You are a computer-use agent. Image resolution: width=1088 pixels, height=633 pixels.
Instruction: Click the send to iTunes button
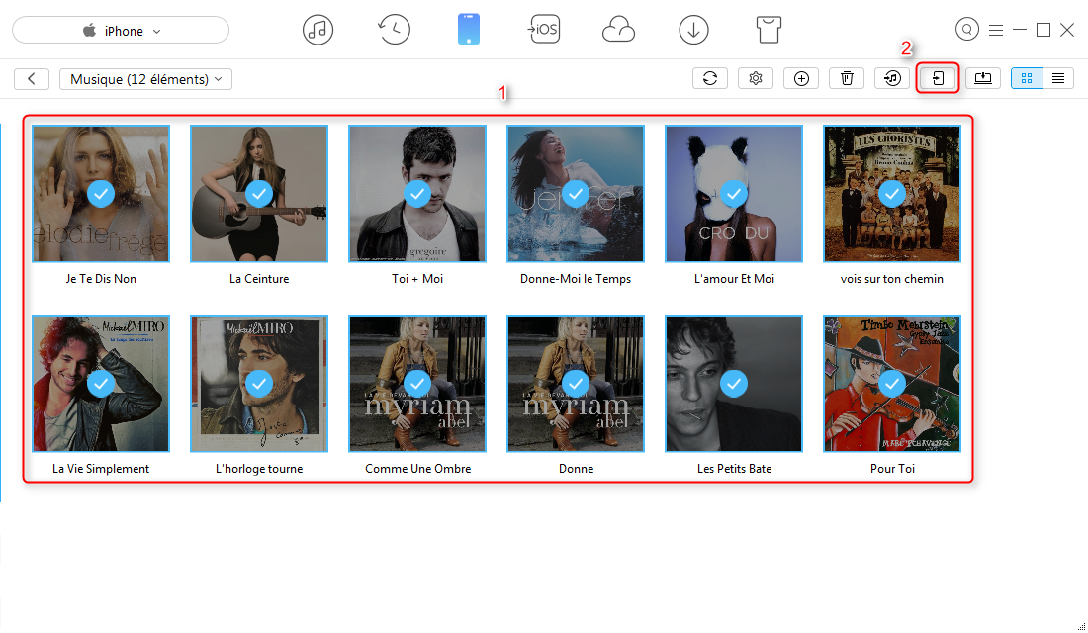[x=892, y=78]
